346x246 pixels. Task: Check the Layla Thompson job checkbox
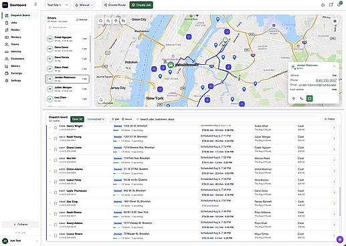56,193
